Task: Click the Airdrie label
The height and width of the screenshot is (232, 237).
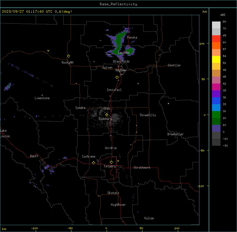Action: pos(111,148)
